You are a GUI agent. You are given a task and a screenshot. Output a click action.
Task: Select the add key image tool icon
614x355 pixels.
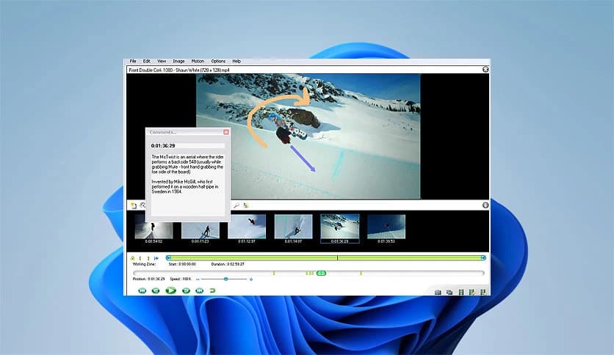(x=134, y=205)
